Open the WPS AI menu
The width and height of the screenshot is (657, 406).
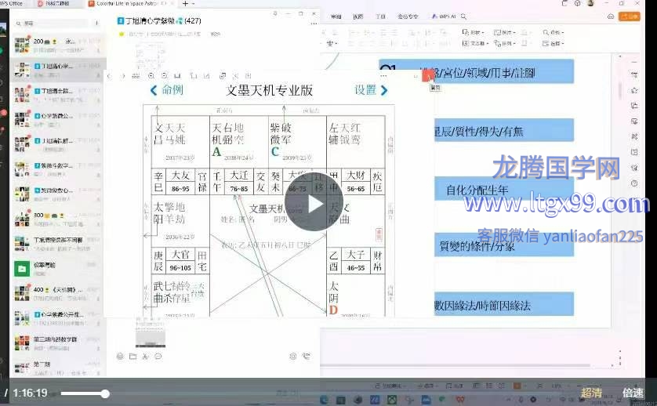(x=444, y=16)
